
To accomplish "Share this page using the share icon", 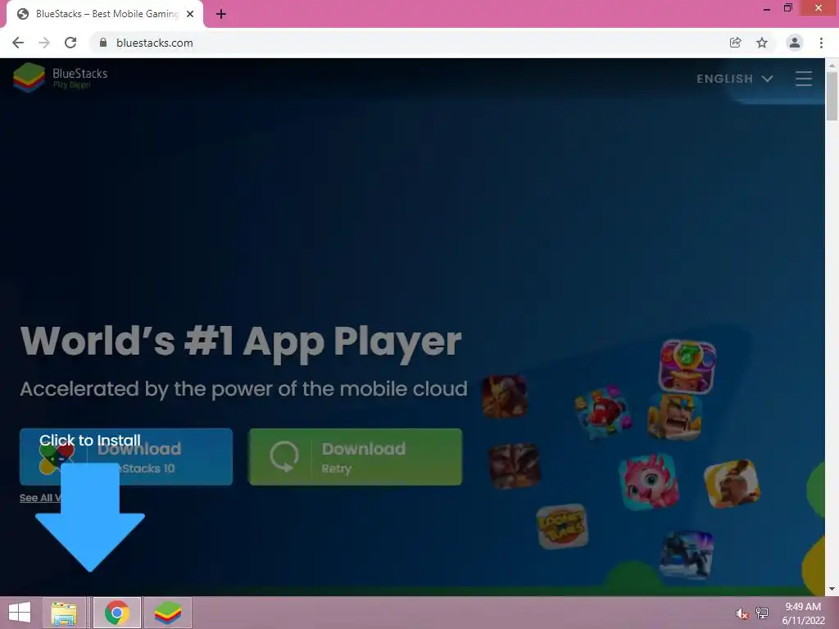I will pyautogui.click(x=736, y=43).
